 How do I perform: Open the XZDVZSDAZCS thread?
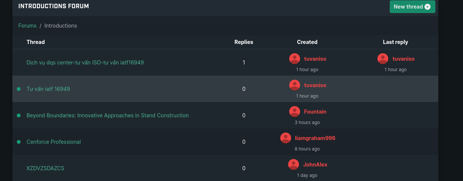coord(45,168)
